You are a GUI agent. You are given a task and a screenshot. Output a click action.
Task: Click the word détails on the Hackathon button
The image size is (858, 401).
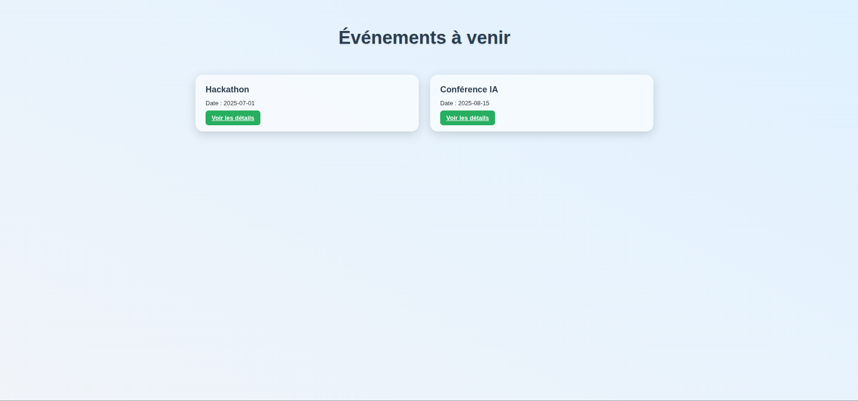click(245, 118)
